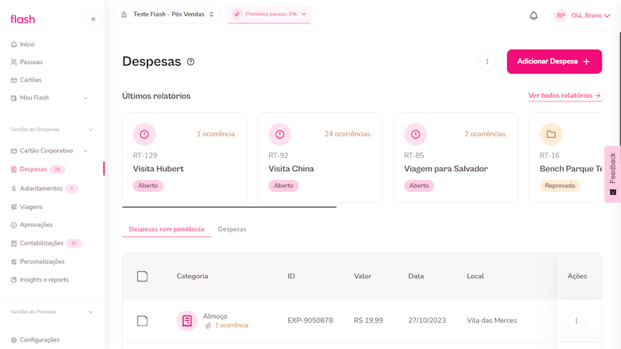Collapse the sidebar with double-chevron icon

coord(93,19)
